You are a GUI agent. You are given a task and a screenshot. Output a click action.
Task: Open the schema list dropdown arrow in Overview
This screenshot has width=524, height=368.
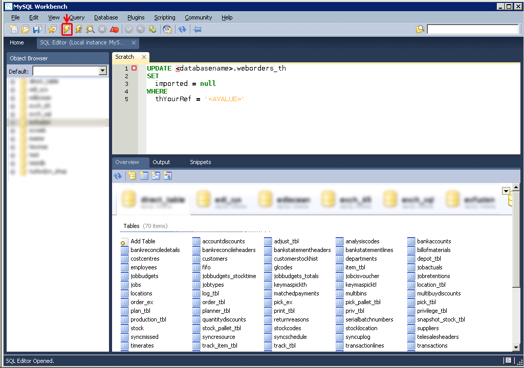tap(506, 191)
